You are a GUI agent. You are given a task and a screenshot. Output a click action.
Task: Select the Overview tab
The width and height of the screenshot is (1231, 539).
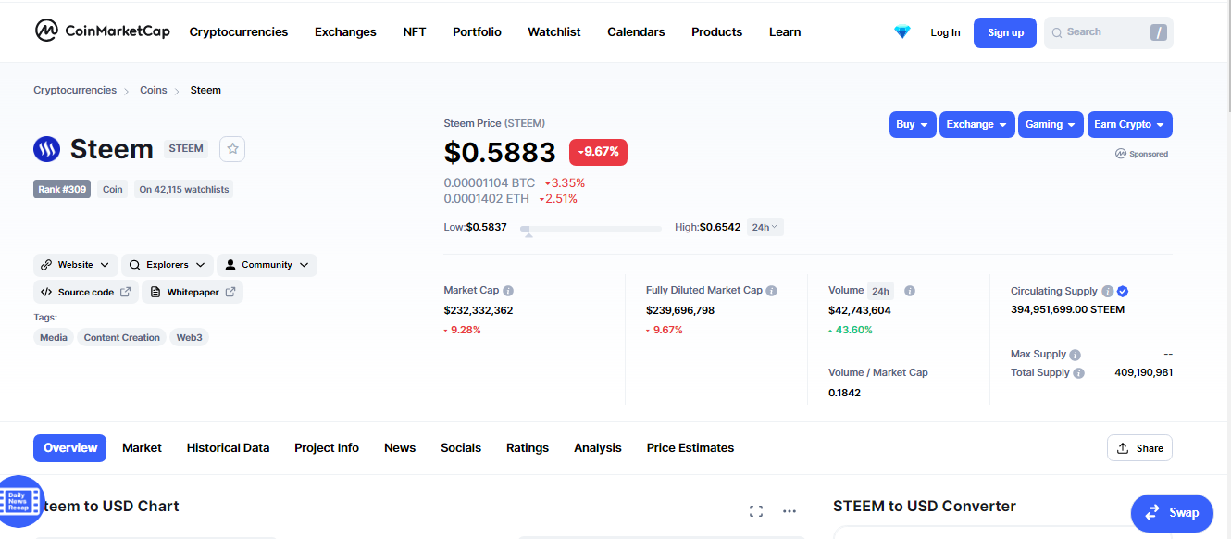pyautogui.click(x=70, y=448)
